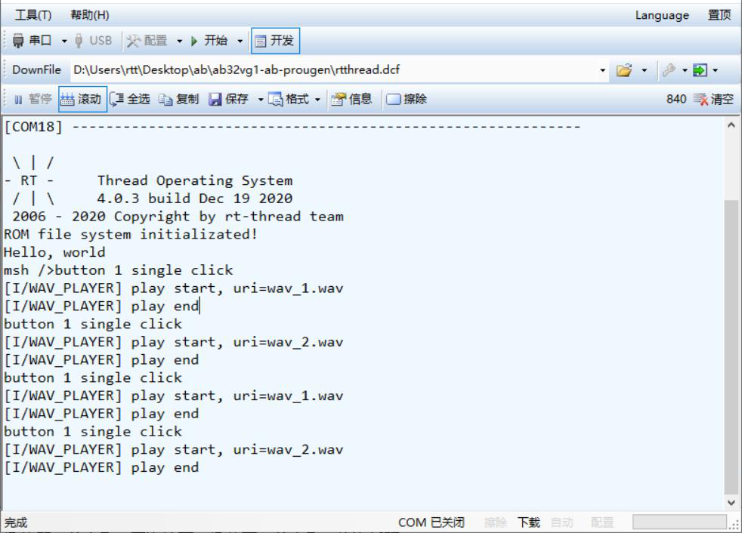Screen dimensions: 742x533
Task: Click 'COM 已关闭' status text
Action: click(431, 522)
